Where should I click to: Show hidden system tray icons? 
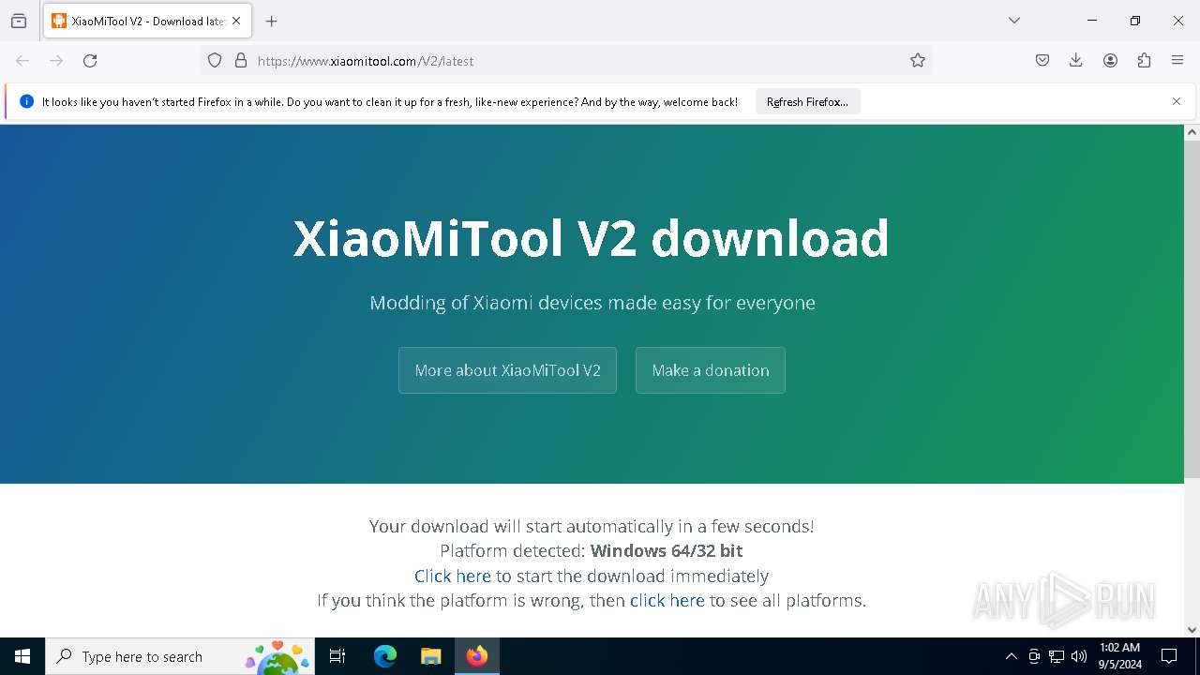pos(1011,656)
